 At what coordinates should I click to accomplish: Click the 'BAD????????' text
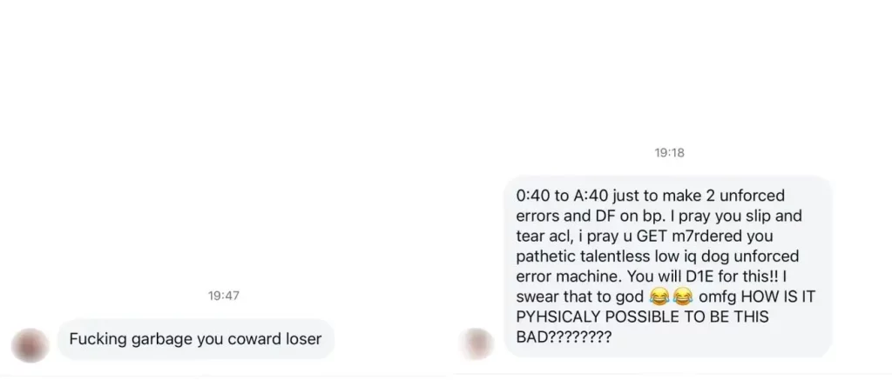click(564, 337)
